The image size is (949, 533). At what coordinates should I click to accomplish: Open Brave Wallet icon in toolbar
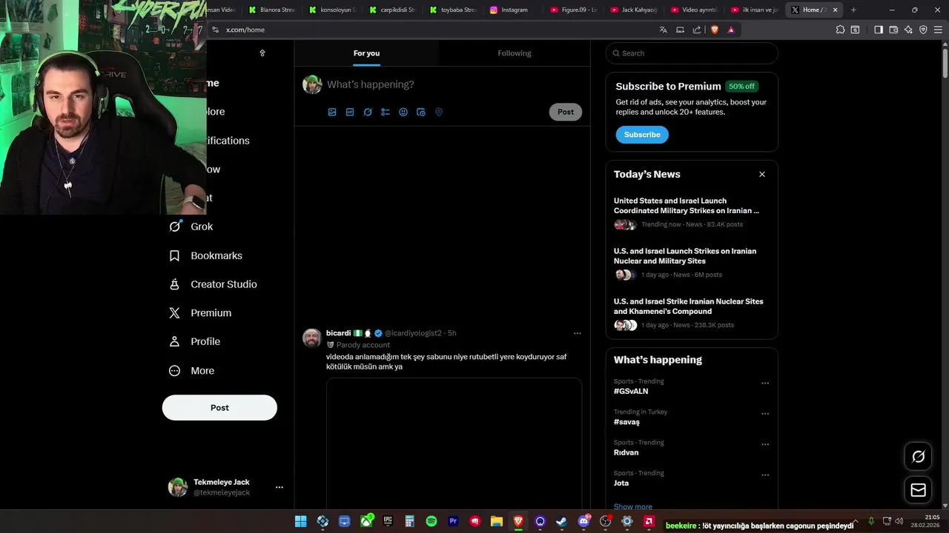(893, 30)
